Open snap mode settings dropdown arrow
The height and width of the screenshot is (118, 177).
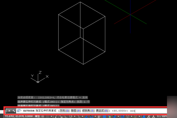coord(51,116)
